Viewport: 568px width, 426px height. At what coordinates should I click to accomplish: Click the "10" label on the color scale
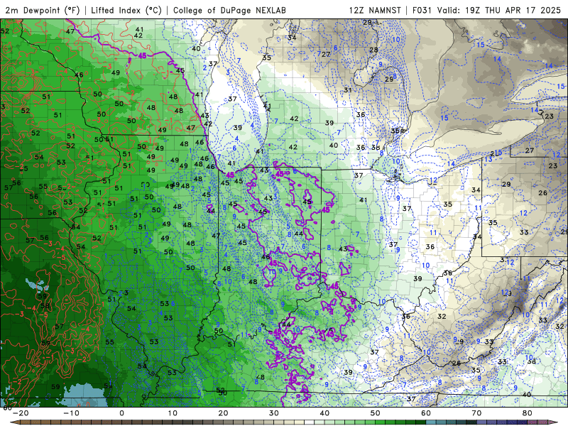pos(173,413)
